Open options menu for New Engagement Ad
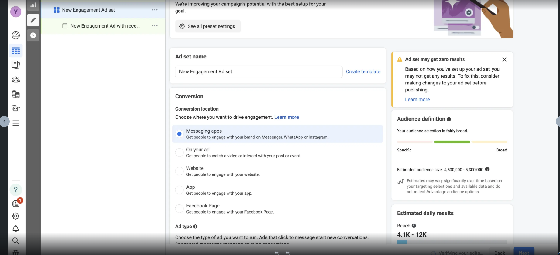This screenshot has height=255, width=560. click(x=155, y=26)
